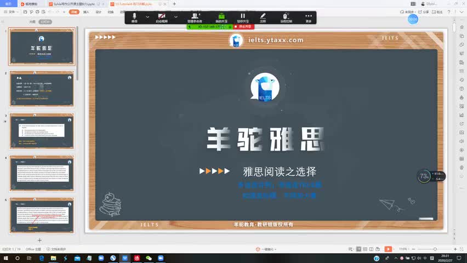467x263 pixels.
Task: Open the user account avatar
Action: (423, 4)
